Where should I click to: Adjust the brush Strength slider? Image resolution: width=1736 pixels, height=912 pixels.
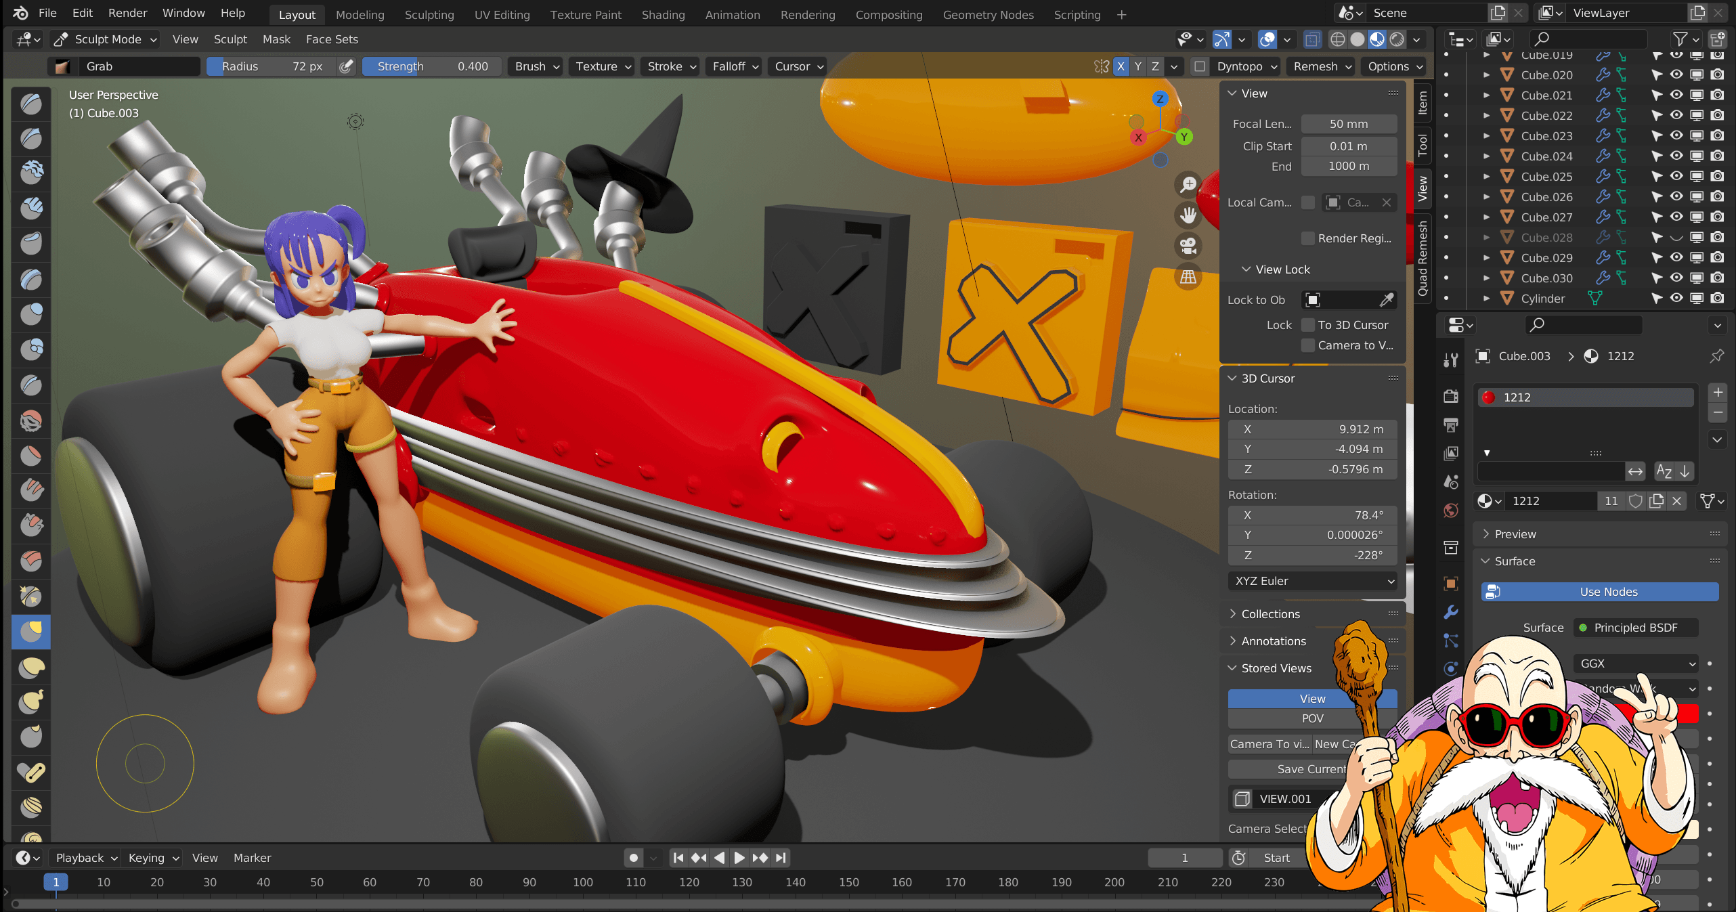point(432,66)
